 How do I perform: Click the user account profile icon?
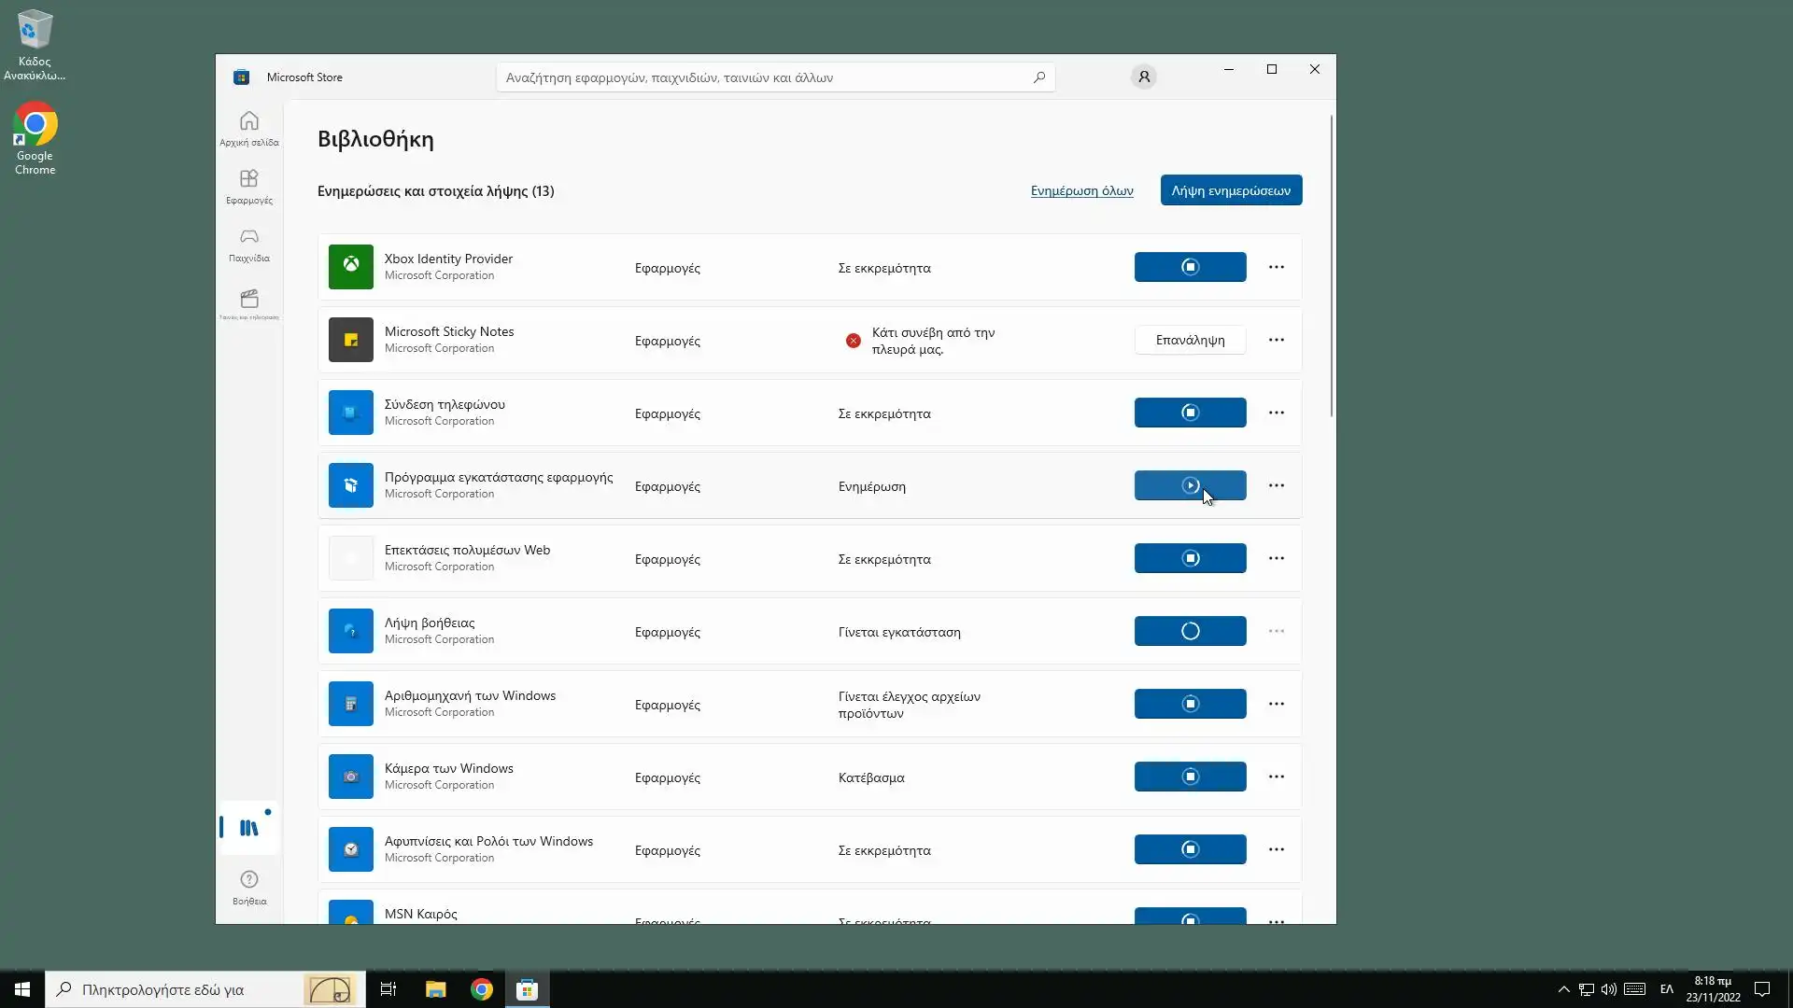tap(1143, 77)
